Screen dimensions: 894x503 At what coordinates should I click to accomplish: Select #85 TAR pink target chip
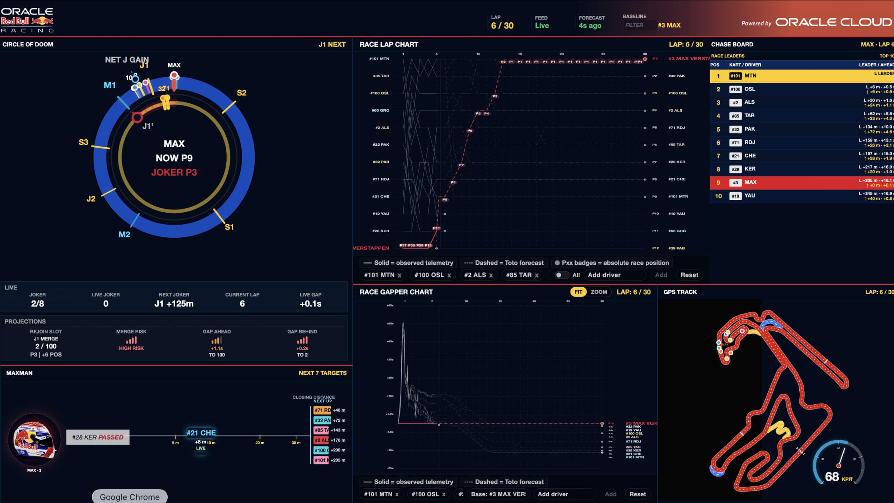pos(321,430)
